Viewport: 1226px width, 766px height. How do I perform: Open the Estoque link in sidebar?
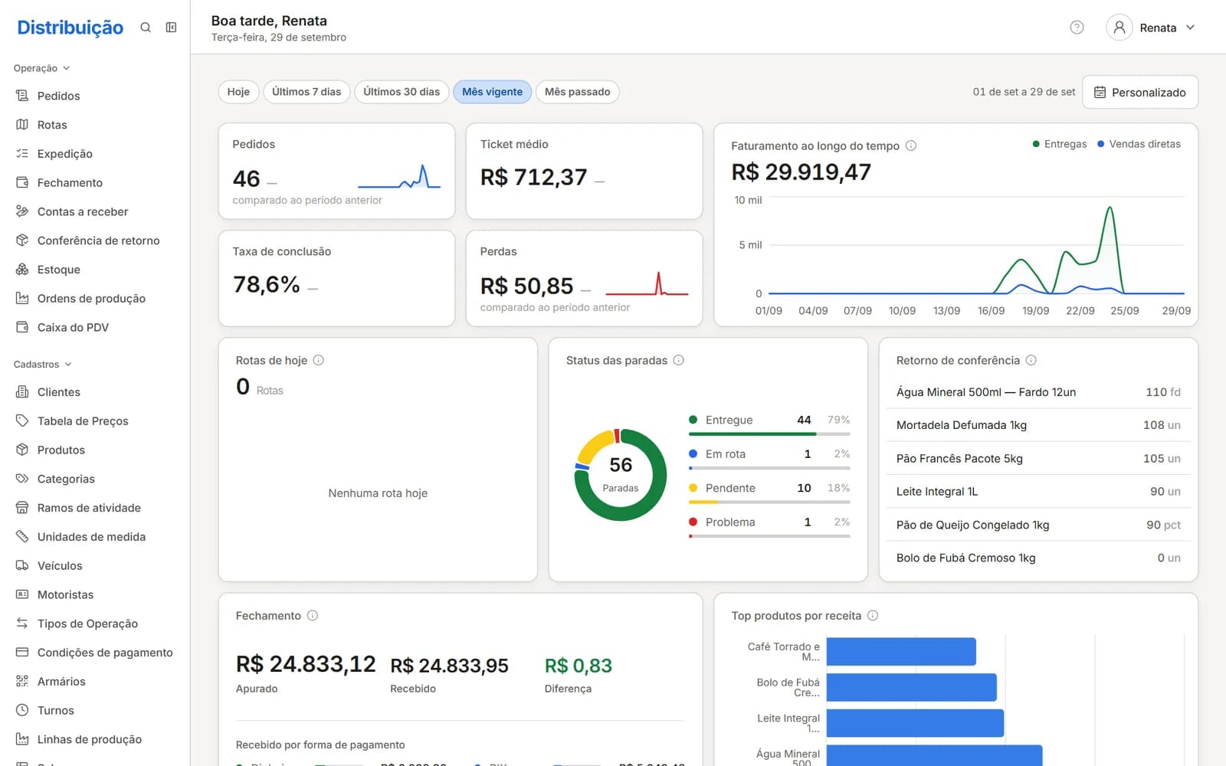[59, 270]
